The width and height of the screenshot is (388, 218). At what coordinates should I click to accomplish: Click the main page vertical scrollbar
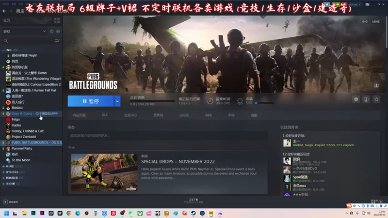click(386, 32)
